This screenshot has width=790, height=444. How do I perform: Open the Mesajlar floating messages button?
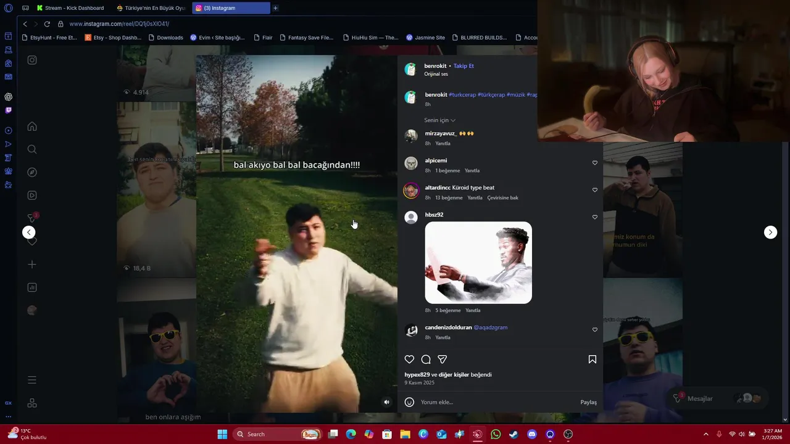pos(719,398)
